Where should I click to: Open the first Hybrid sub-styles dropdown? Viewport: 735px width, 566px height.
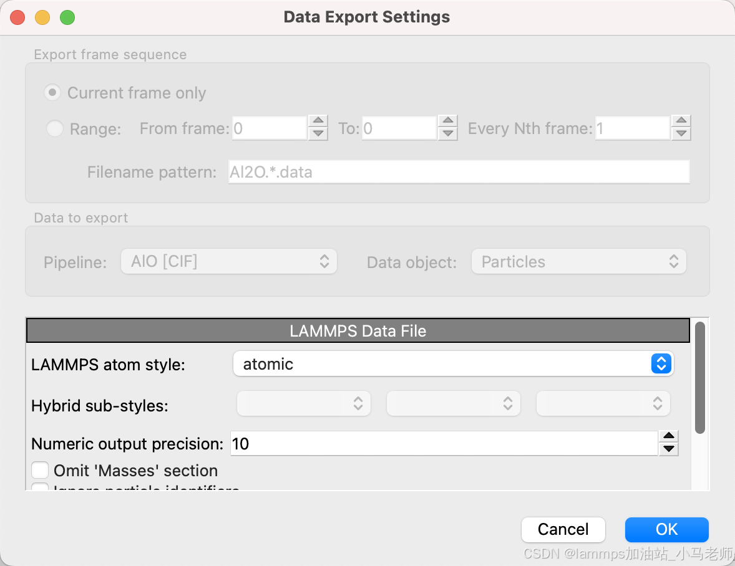click(x=304, y=404)
